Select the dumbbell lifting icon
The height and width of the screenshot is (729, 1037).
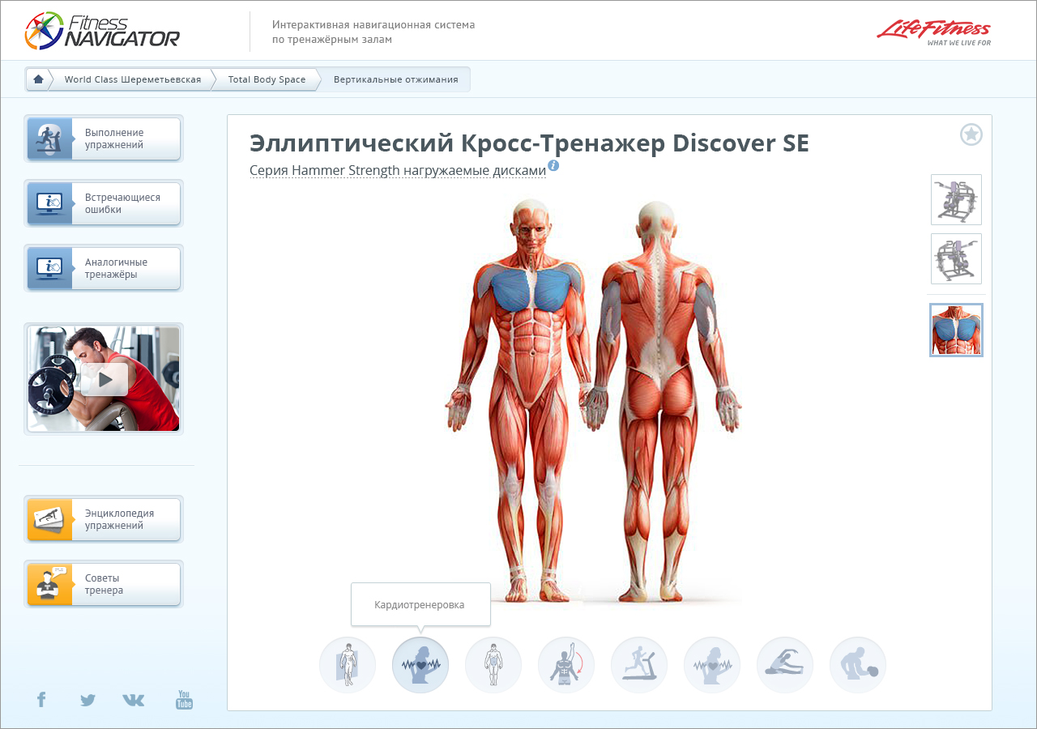click(x=858, y=665)
